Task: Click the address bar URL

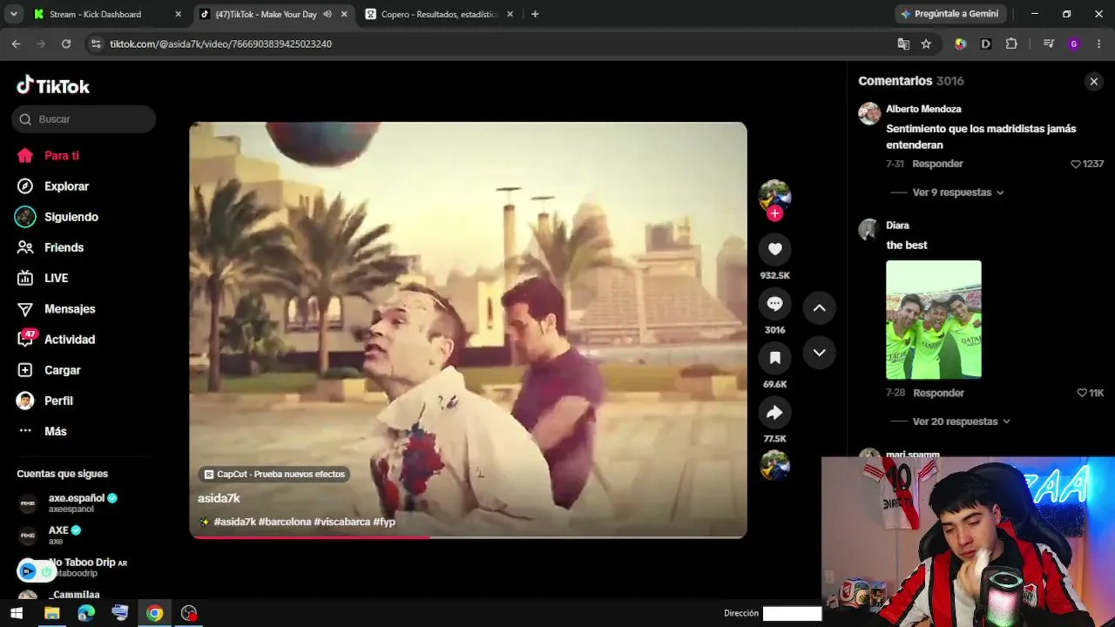Action: click(220, 44)
